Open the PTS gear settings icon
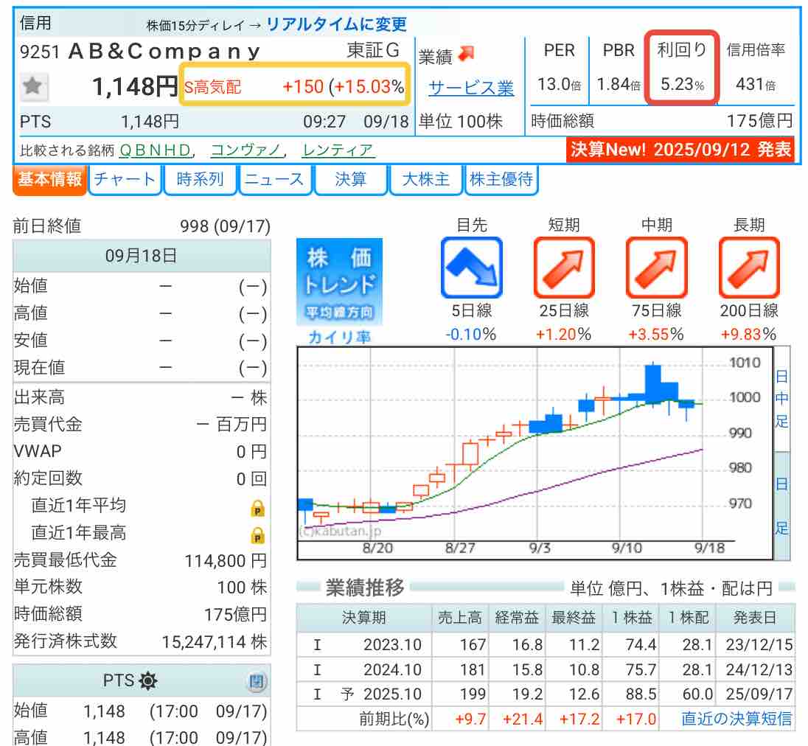Viewport: 808px width, 746px height. (x=148, y=680)
